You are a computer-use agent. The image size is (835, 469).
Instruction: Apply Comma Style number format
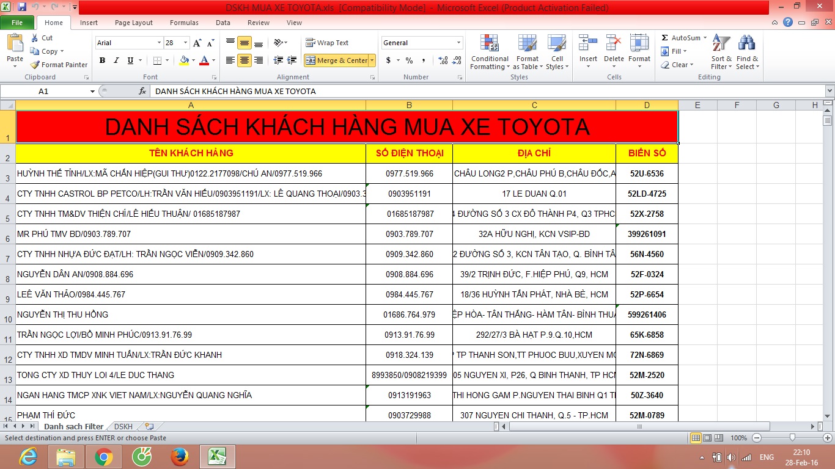tap(424, 60)
